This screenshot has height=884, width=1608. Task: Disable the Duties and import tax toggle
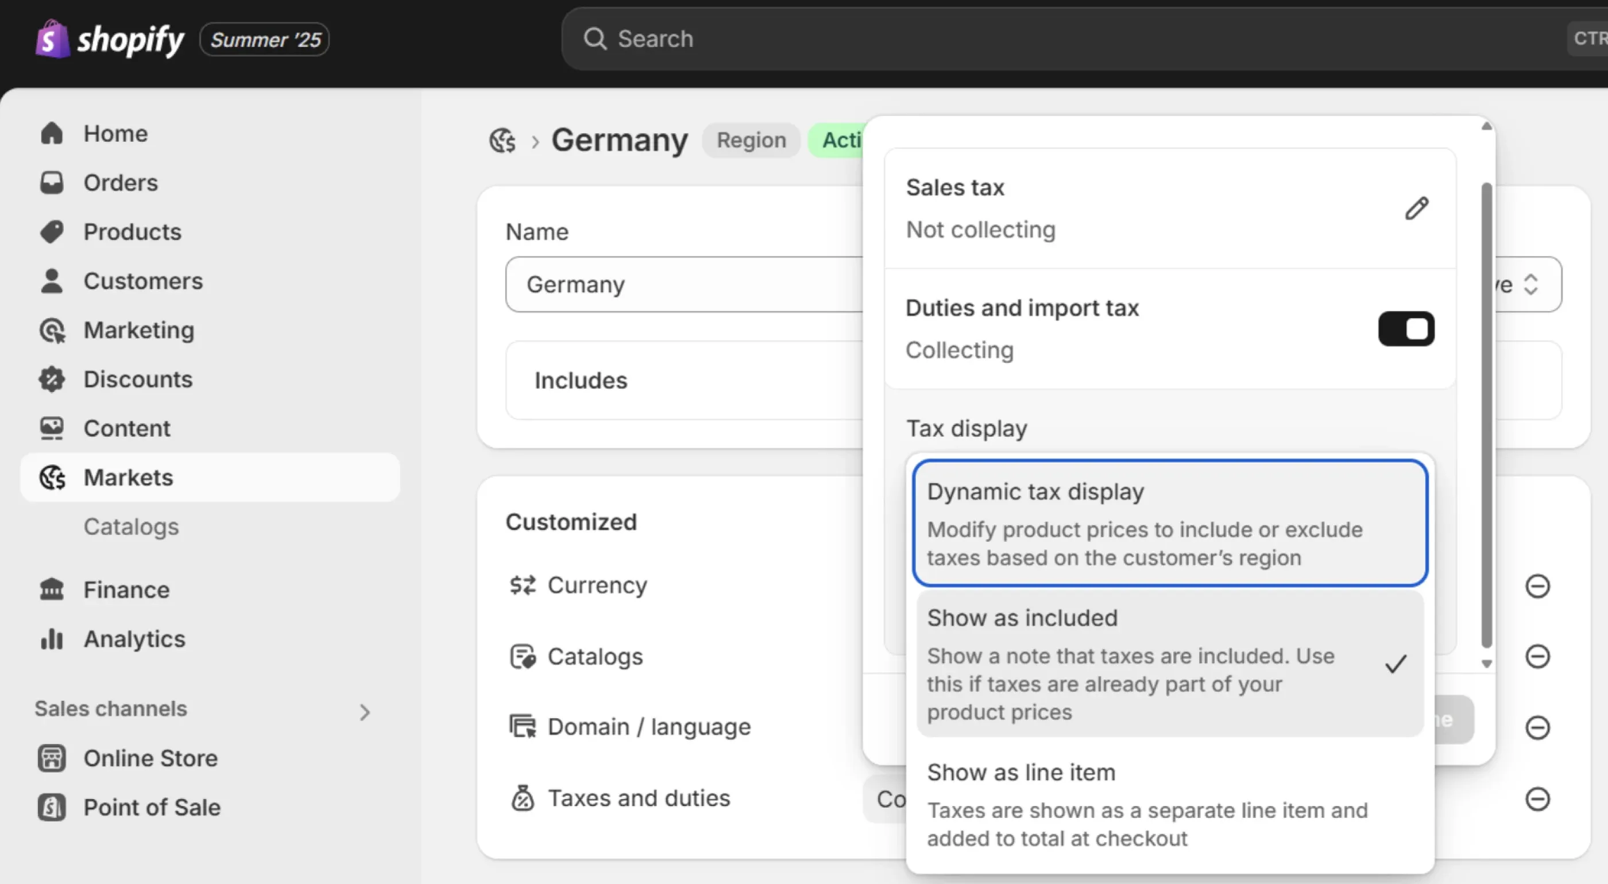pos(1406,329)
